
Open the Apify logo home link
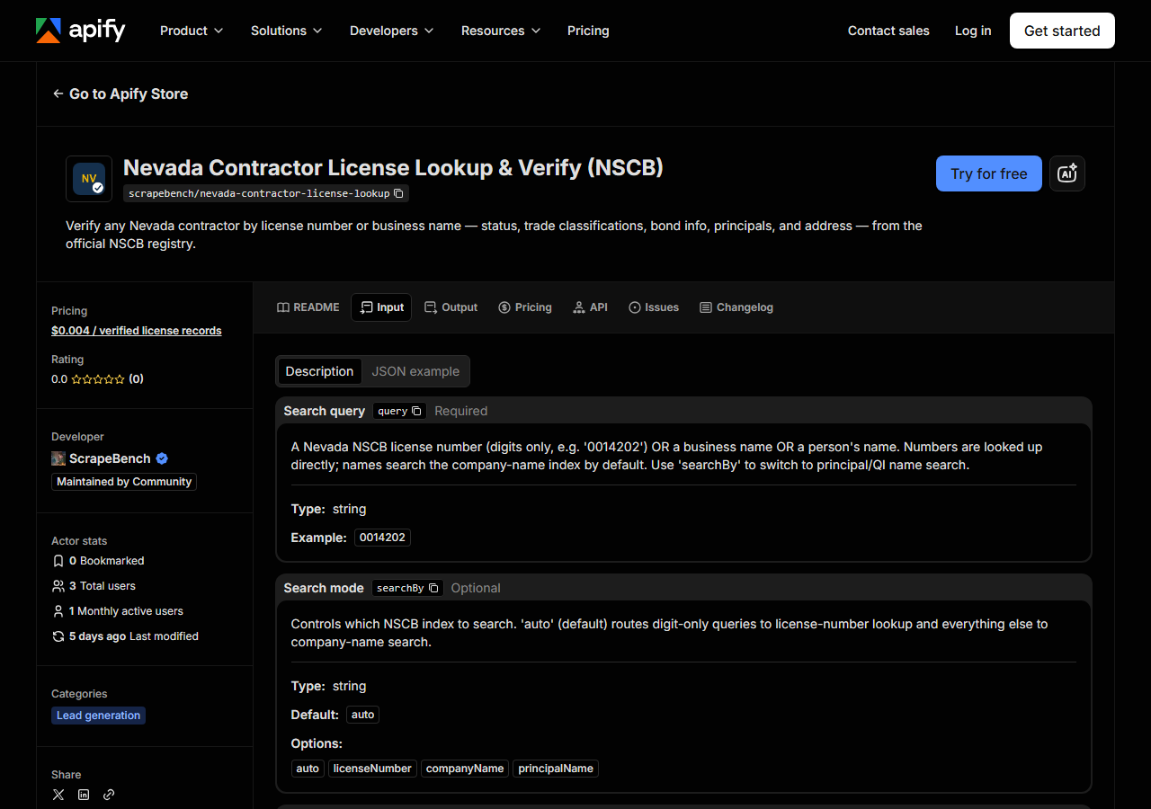81,31
